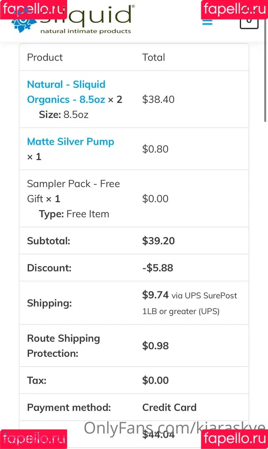Image resolution: width=268 pixels, height=449 pixels.
Task: Click the Route Shipping Protection label
Action: point(63,345)
